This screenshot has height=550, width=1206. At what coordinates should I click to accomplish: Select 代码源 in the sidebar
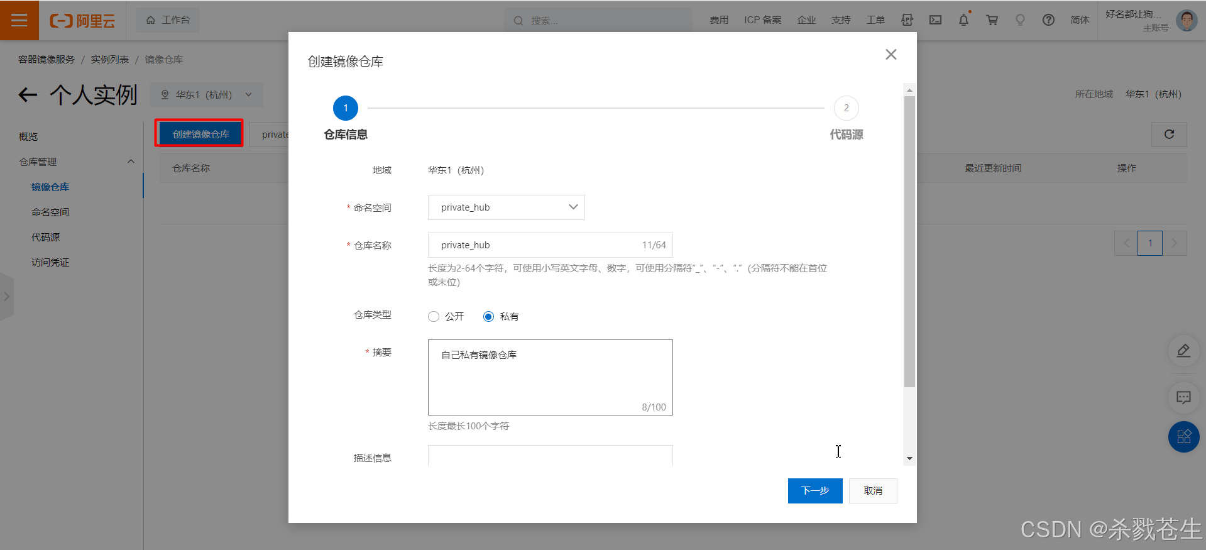tap(45, 237)
